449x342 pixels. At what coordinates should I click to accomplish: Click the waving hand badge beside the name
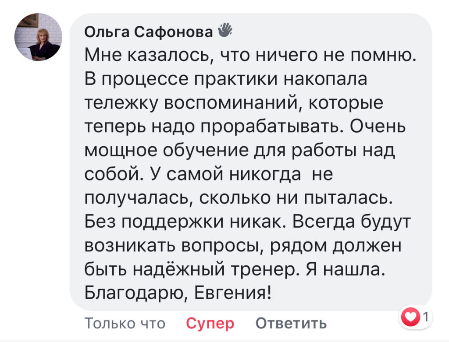click(x=224, y=31)
